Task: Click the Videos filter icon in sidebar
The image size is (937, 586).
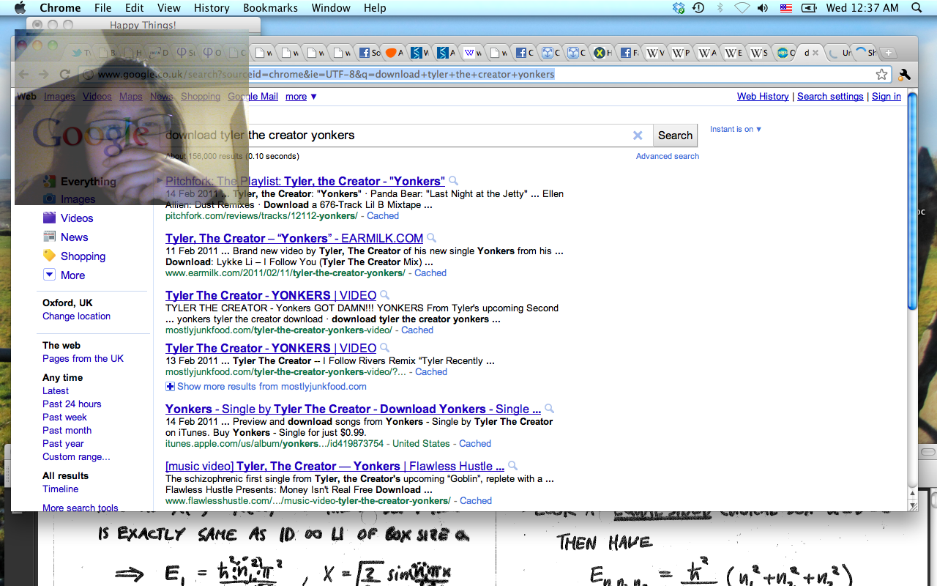Action: click(x=49, y=218)
